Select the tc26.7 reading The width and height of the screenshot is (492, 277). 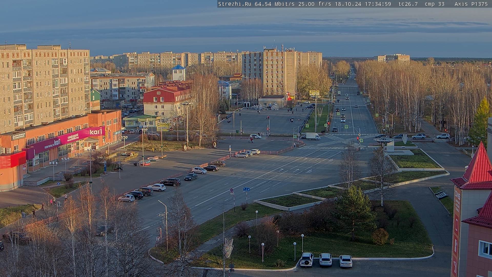coord(408,4)
